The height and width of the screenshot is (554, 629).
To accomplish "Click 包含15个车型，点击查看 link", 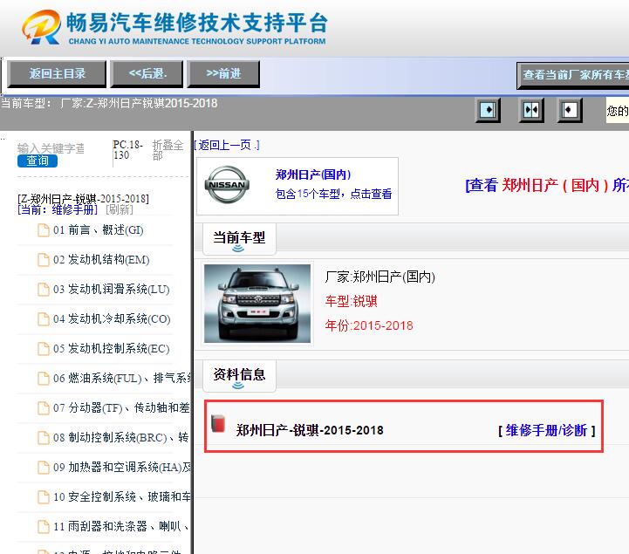I will pyautogui.click(x=333, y=195).
